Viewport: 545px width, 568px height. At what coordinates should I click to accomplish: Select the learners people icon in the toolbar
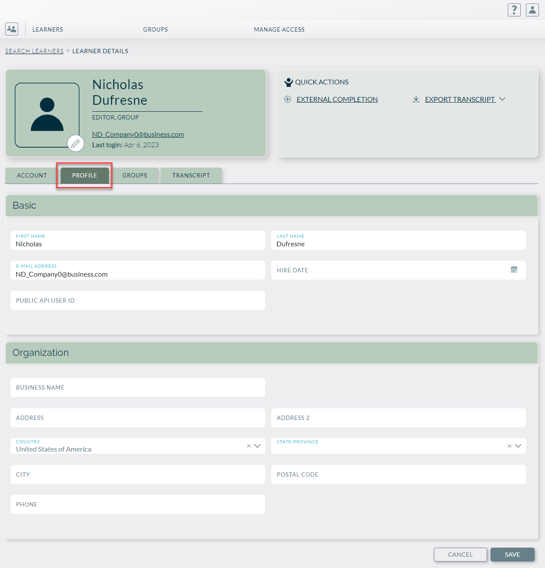click(x=11, y=29)
